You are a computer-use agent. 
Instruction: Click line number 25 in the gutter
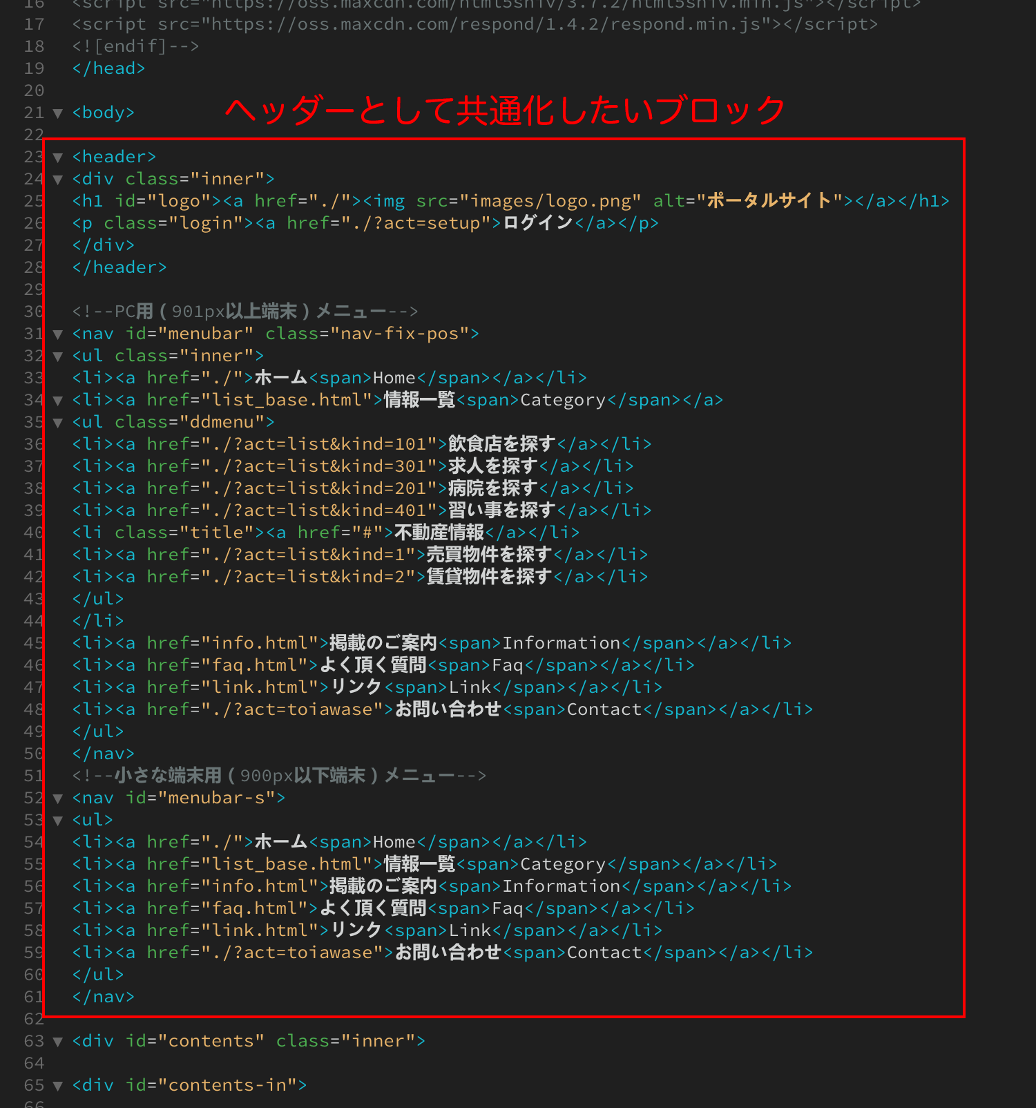[34, 201]
